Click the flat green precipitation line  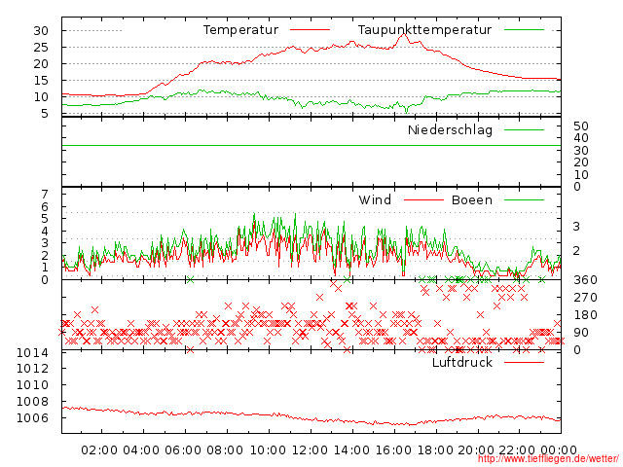311,145
